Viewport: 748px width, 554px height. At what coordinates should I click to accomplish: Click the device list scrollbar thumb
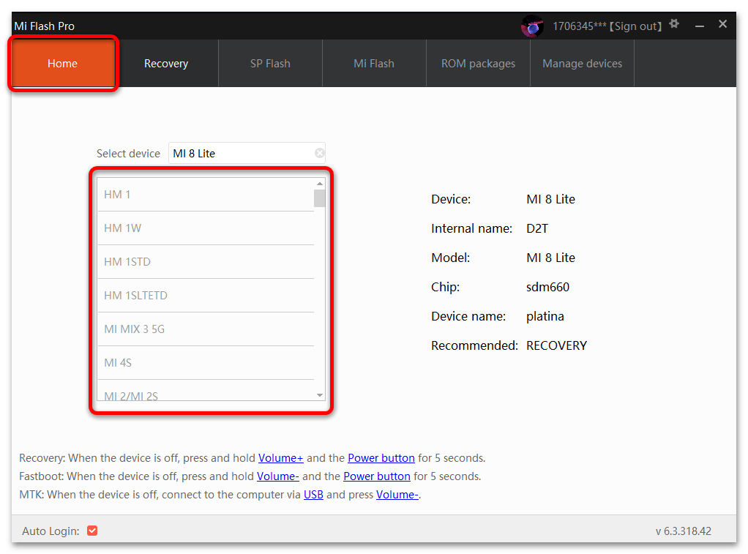[320, 198]
